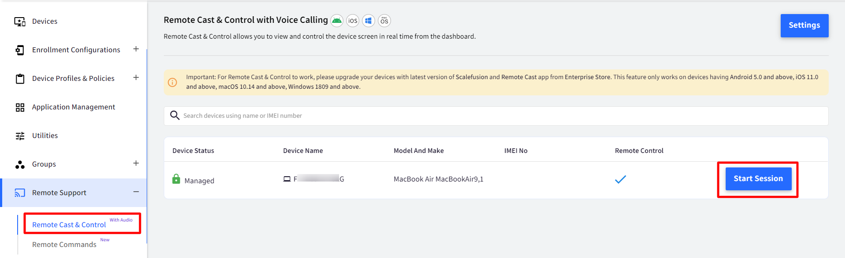Click the Device Status column header
This screenshot has width=845, height=258.
click(x=193, y=151)
